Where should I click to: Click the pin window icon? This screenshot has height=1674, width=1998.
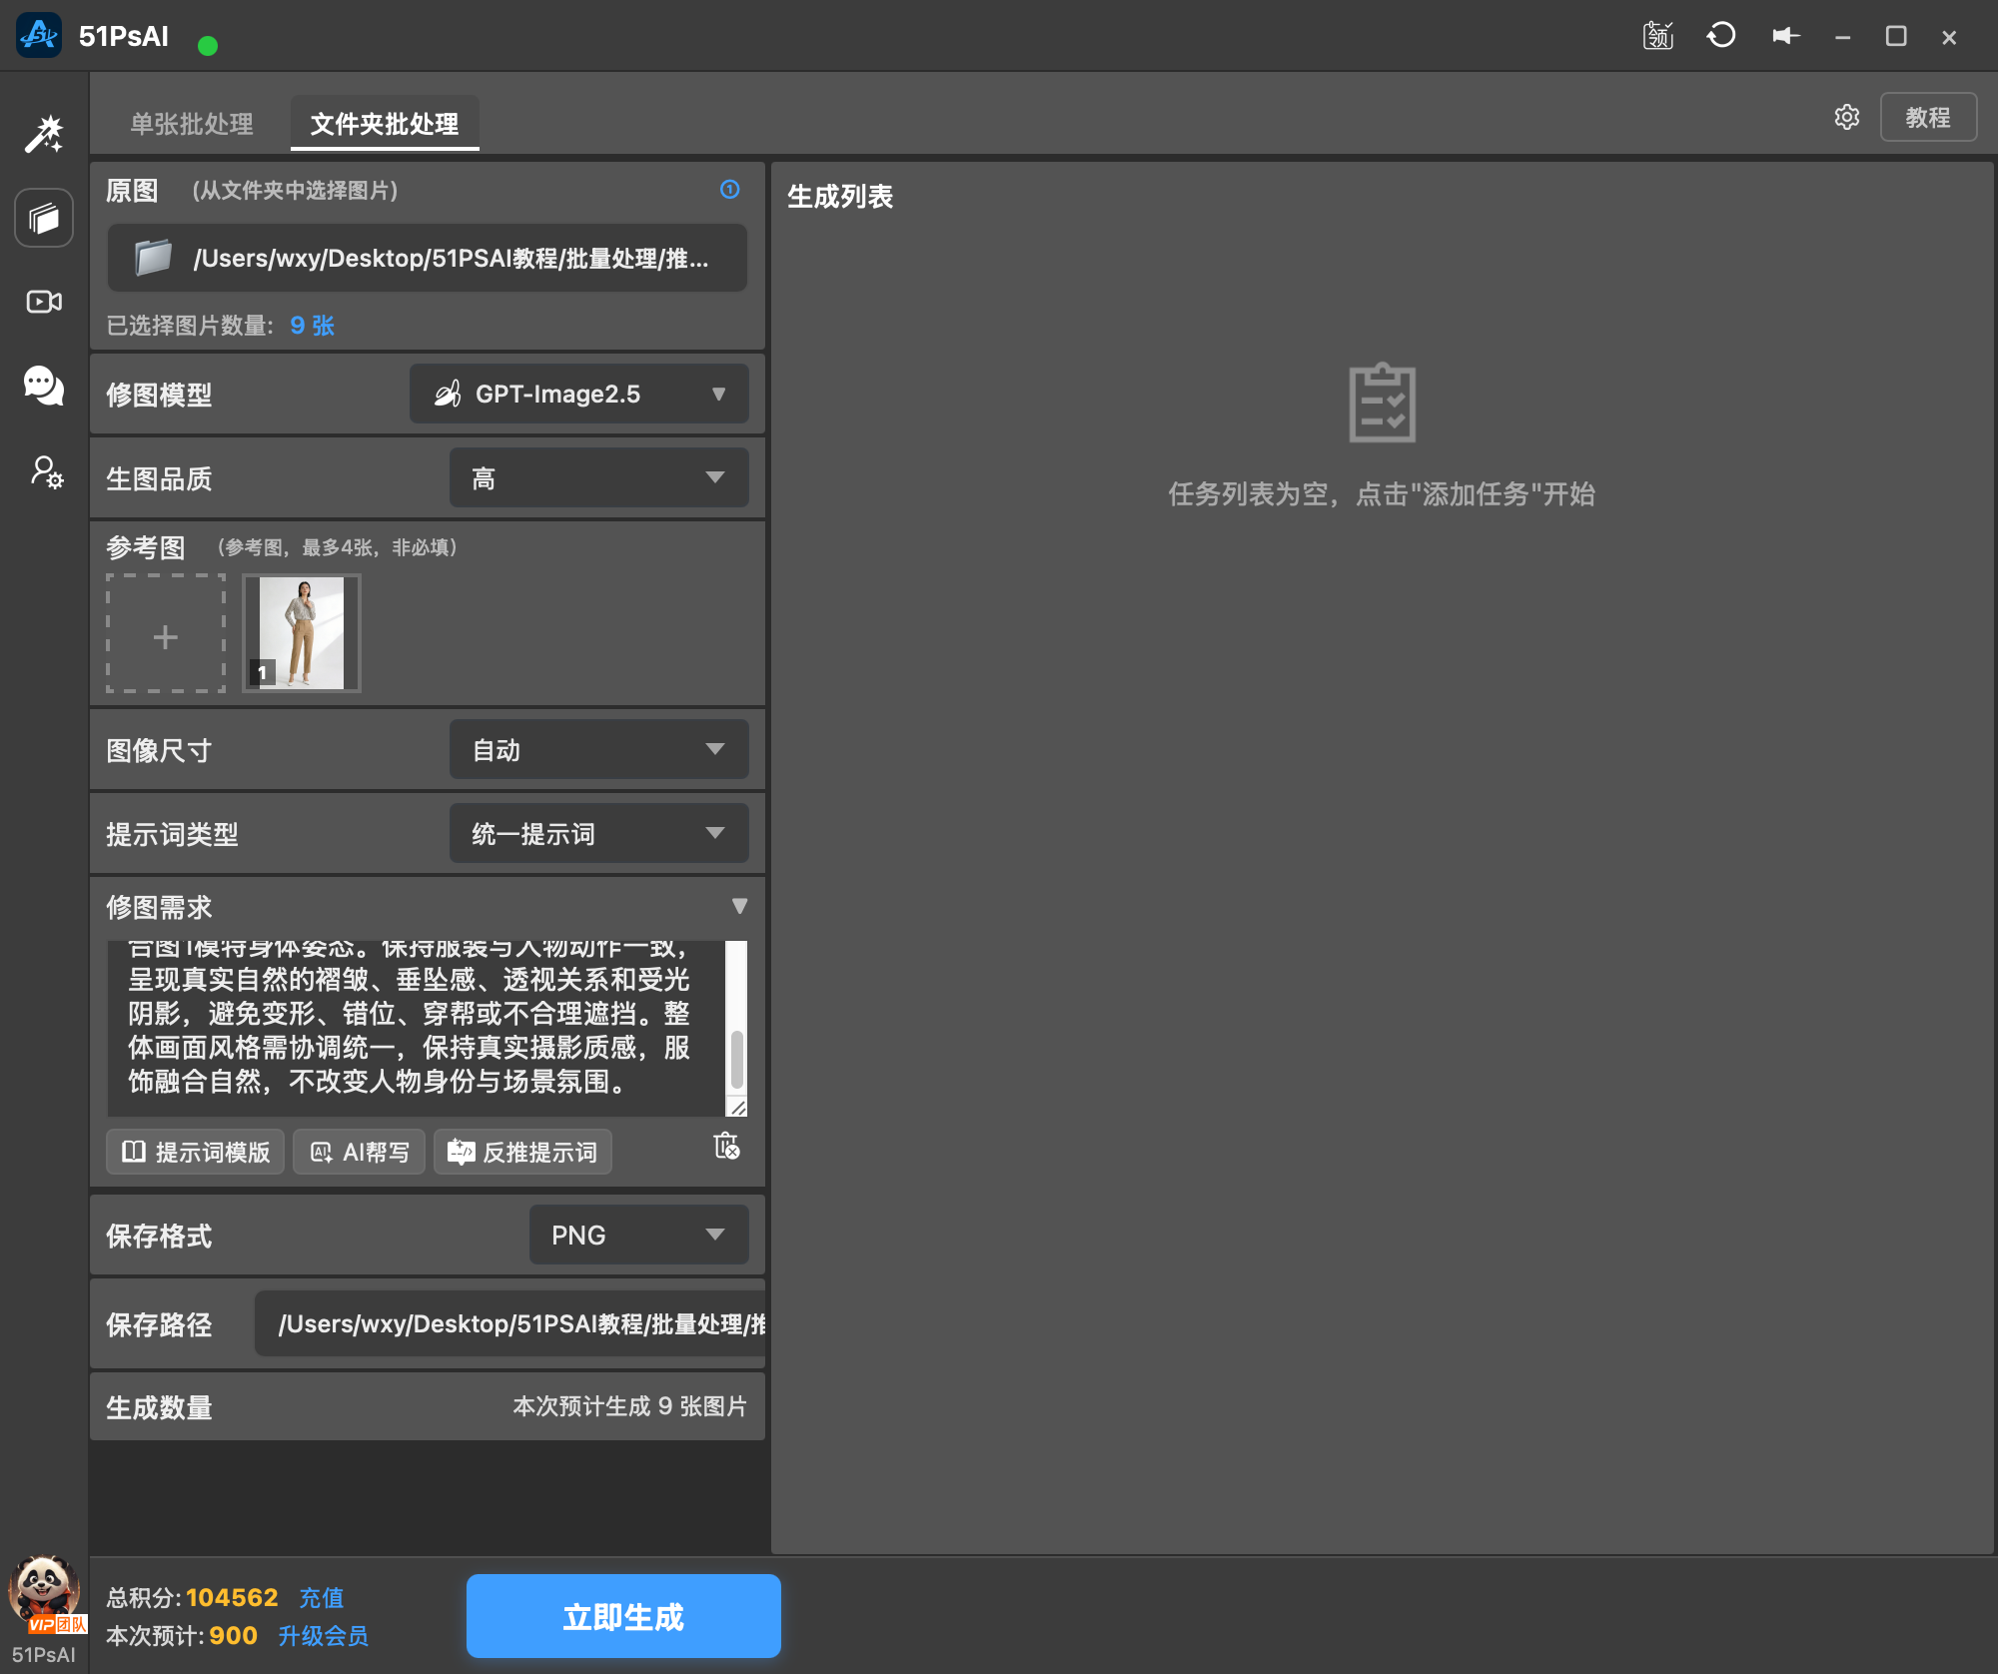pyautogui.click(x=1786, y=36)
